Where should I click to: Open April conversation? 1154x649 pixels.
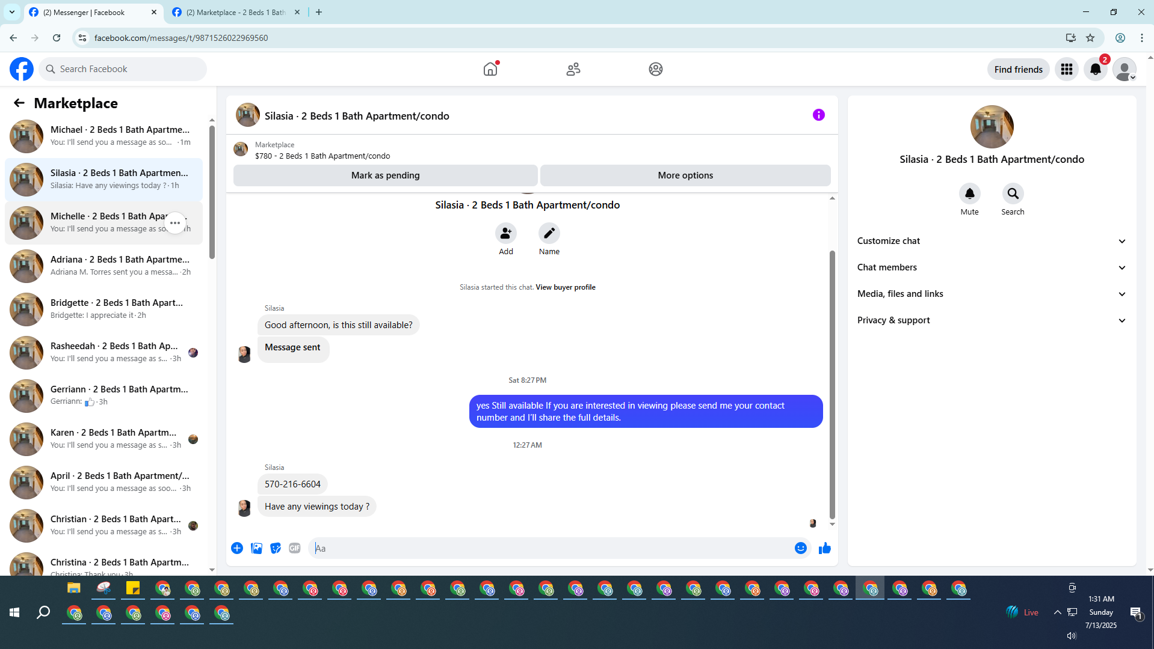(x=103, y=483)
